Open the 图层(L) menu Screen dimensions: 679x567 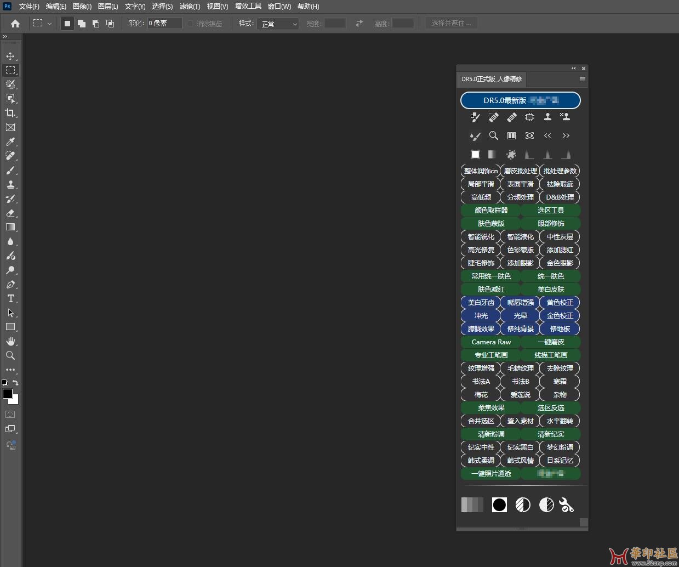pyautogui.click(x=108, y=7)
